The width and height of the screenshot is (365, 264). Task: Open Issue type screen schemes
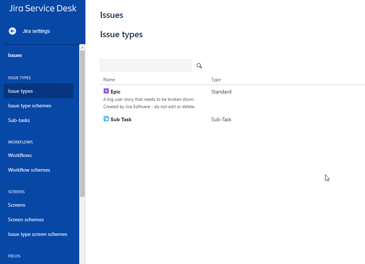click(38, 234)
